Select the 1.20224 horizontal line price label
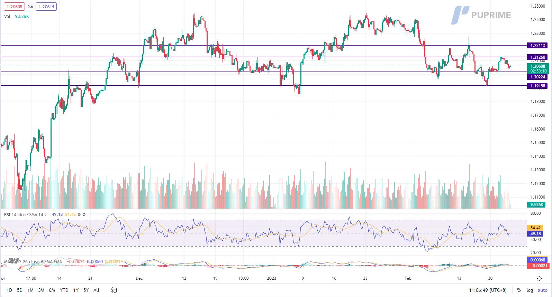The height and width of the screenshot is (297, 552). (x=537, y=77)
